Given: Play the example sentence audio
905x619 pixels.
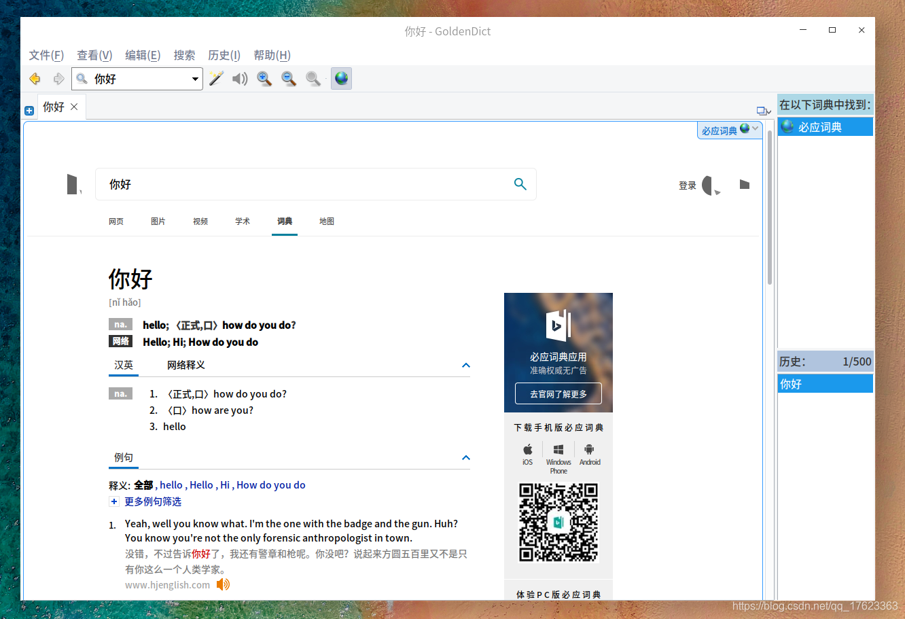Looking at the screenshot, I should (x=223, y=584).
